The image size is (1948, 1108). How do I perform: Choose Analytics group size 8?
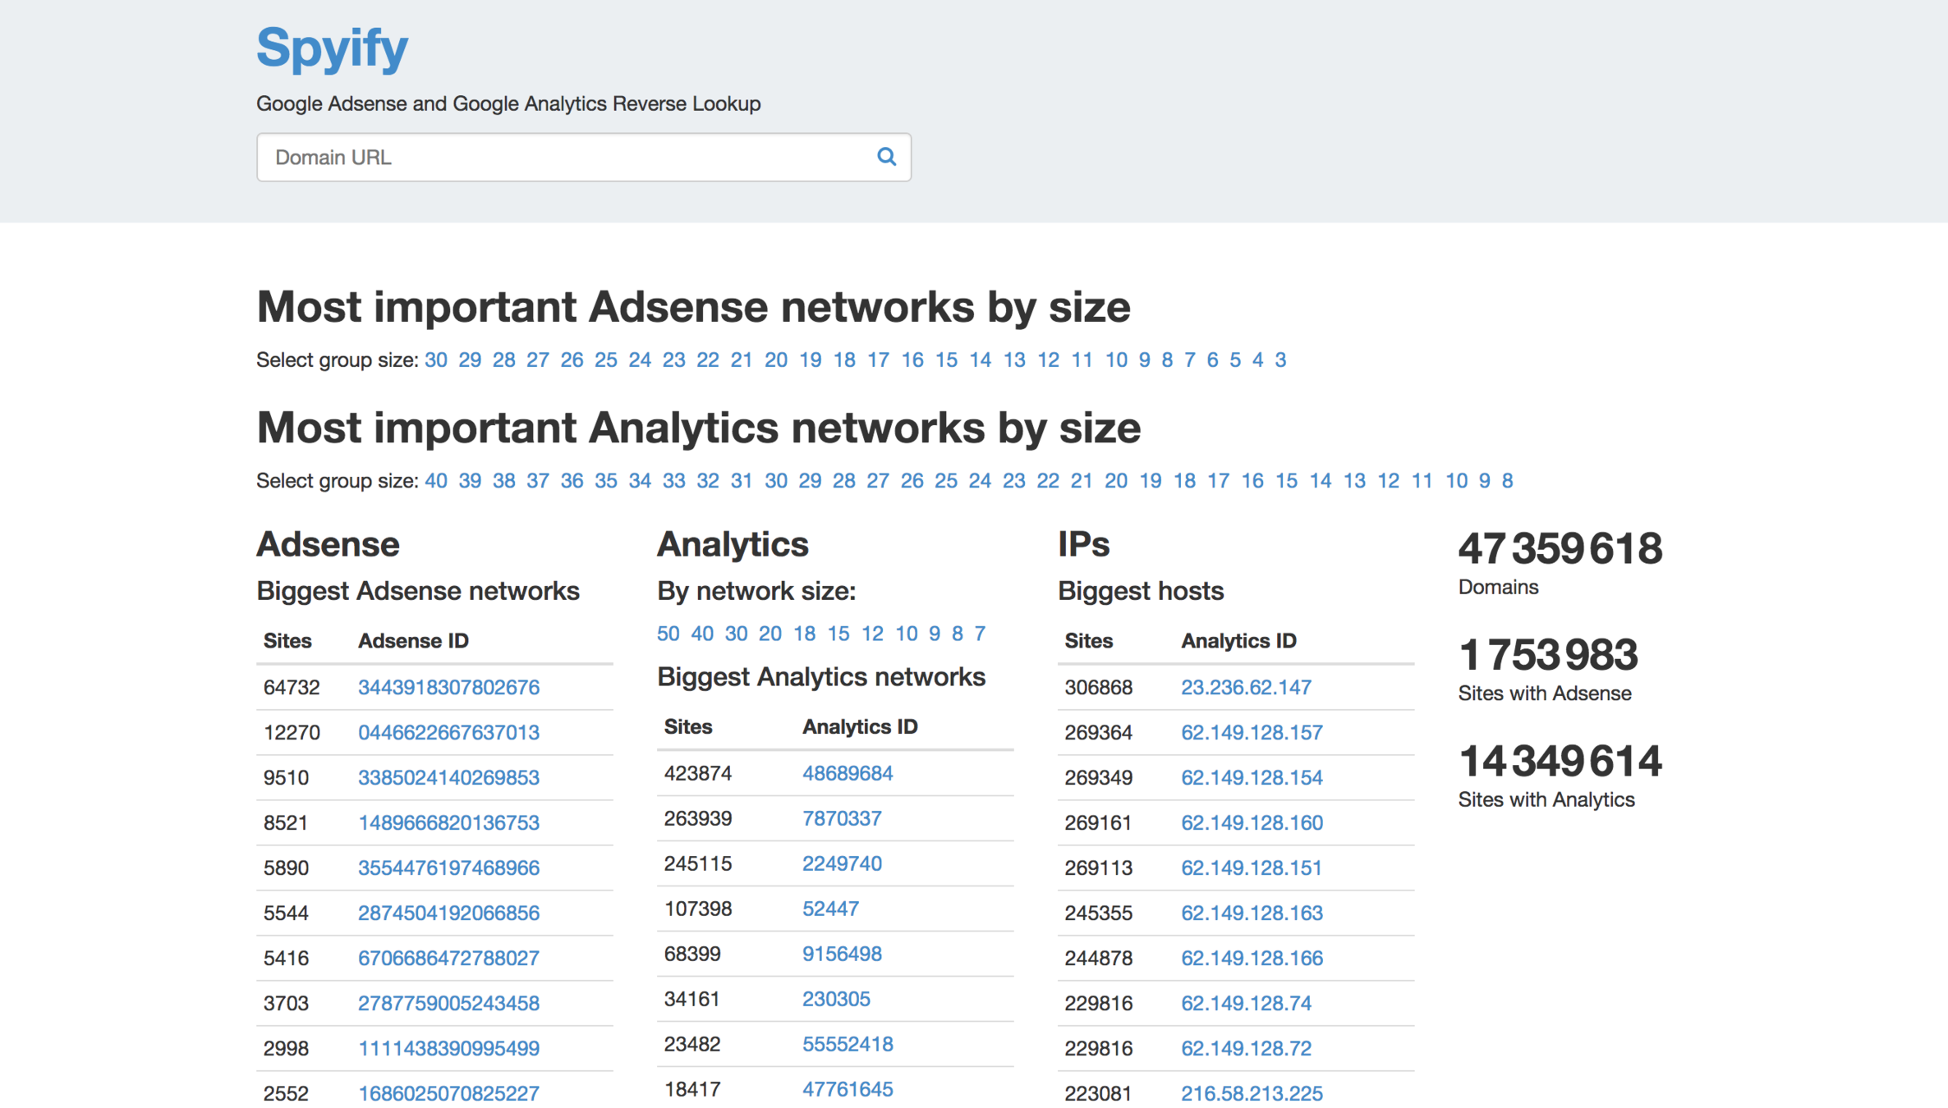pos(1507,480)
